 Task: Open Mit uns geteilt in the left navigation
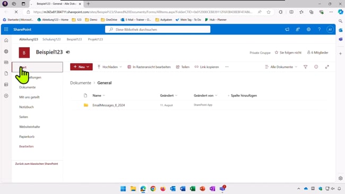coord(29,97)
